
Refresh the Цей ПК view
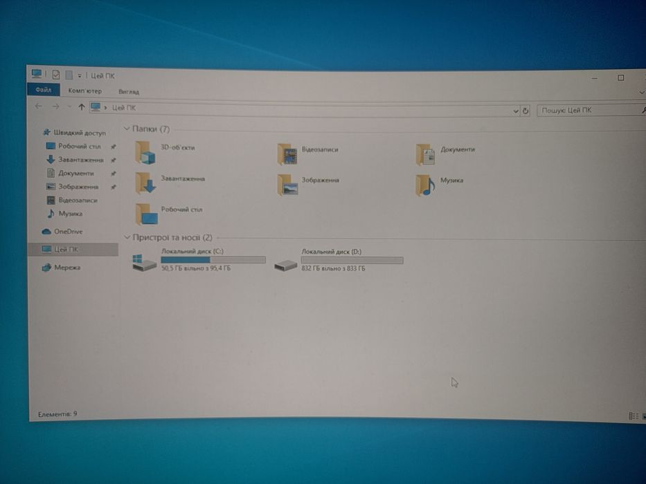coord(526,111)
